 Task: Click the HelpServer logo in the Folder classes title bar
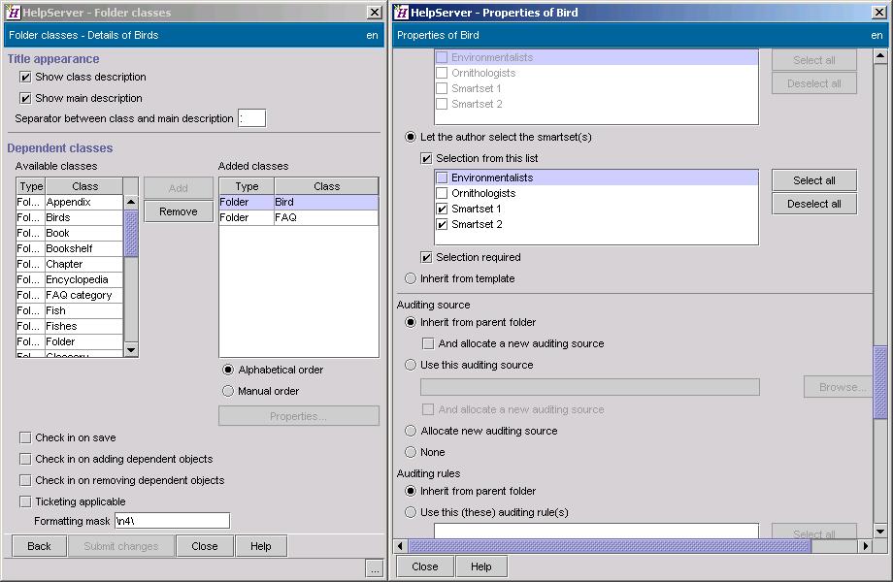pos(14,13)
